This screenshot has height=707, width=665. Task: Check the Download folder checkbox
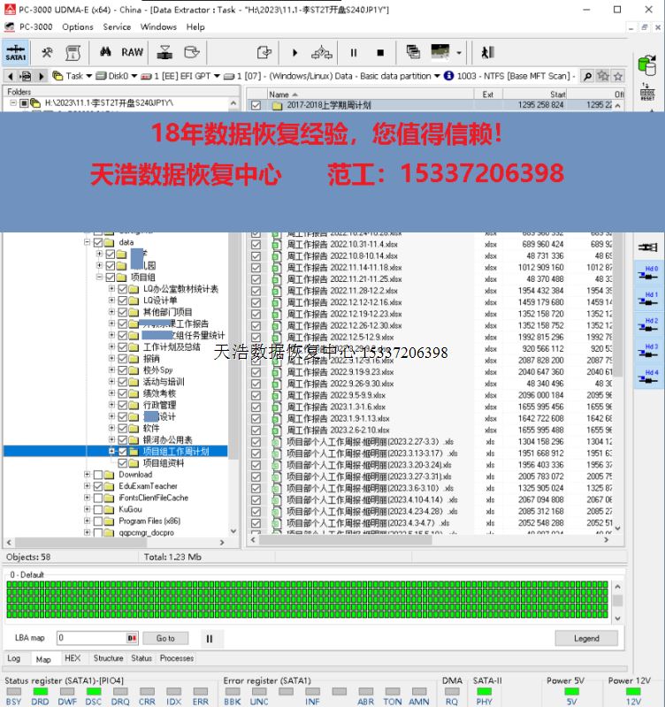point(97,475)
